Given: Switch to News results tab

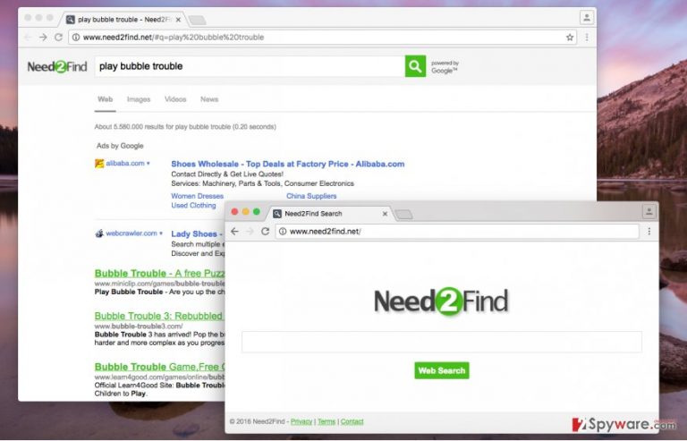Looking at the screenshot, I should tap(209, 99).
